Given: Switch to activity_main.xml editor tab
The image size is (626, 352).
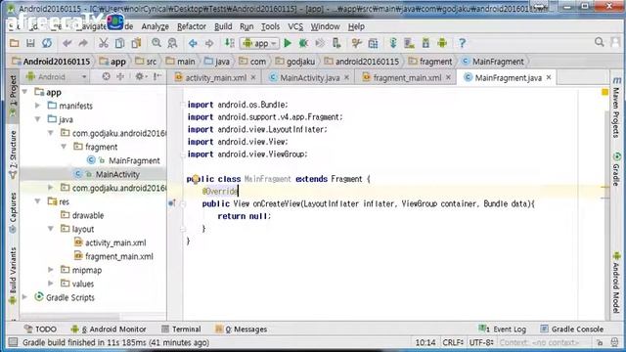Looking at the screenshot, I should (215, 78).
